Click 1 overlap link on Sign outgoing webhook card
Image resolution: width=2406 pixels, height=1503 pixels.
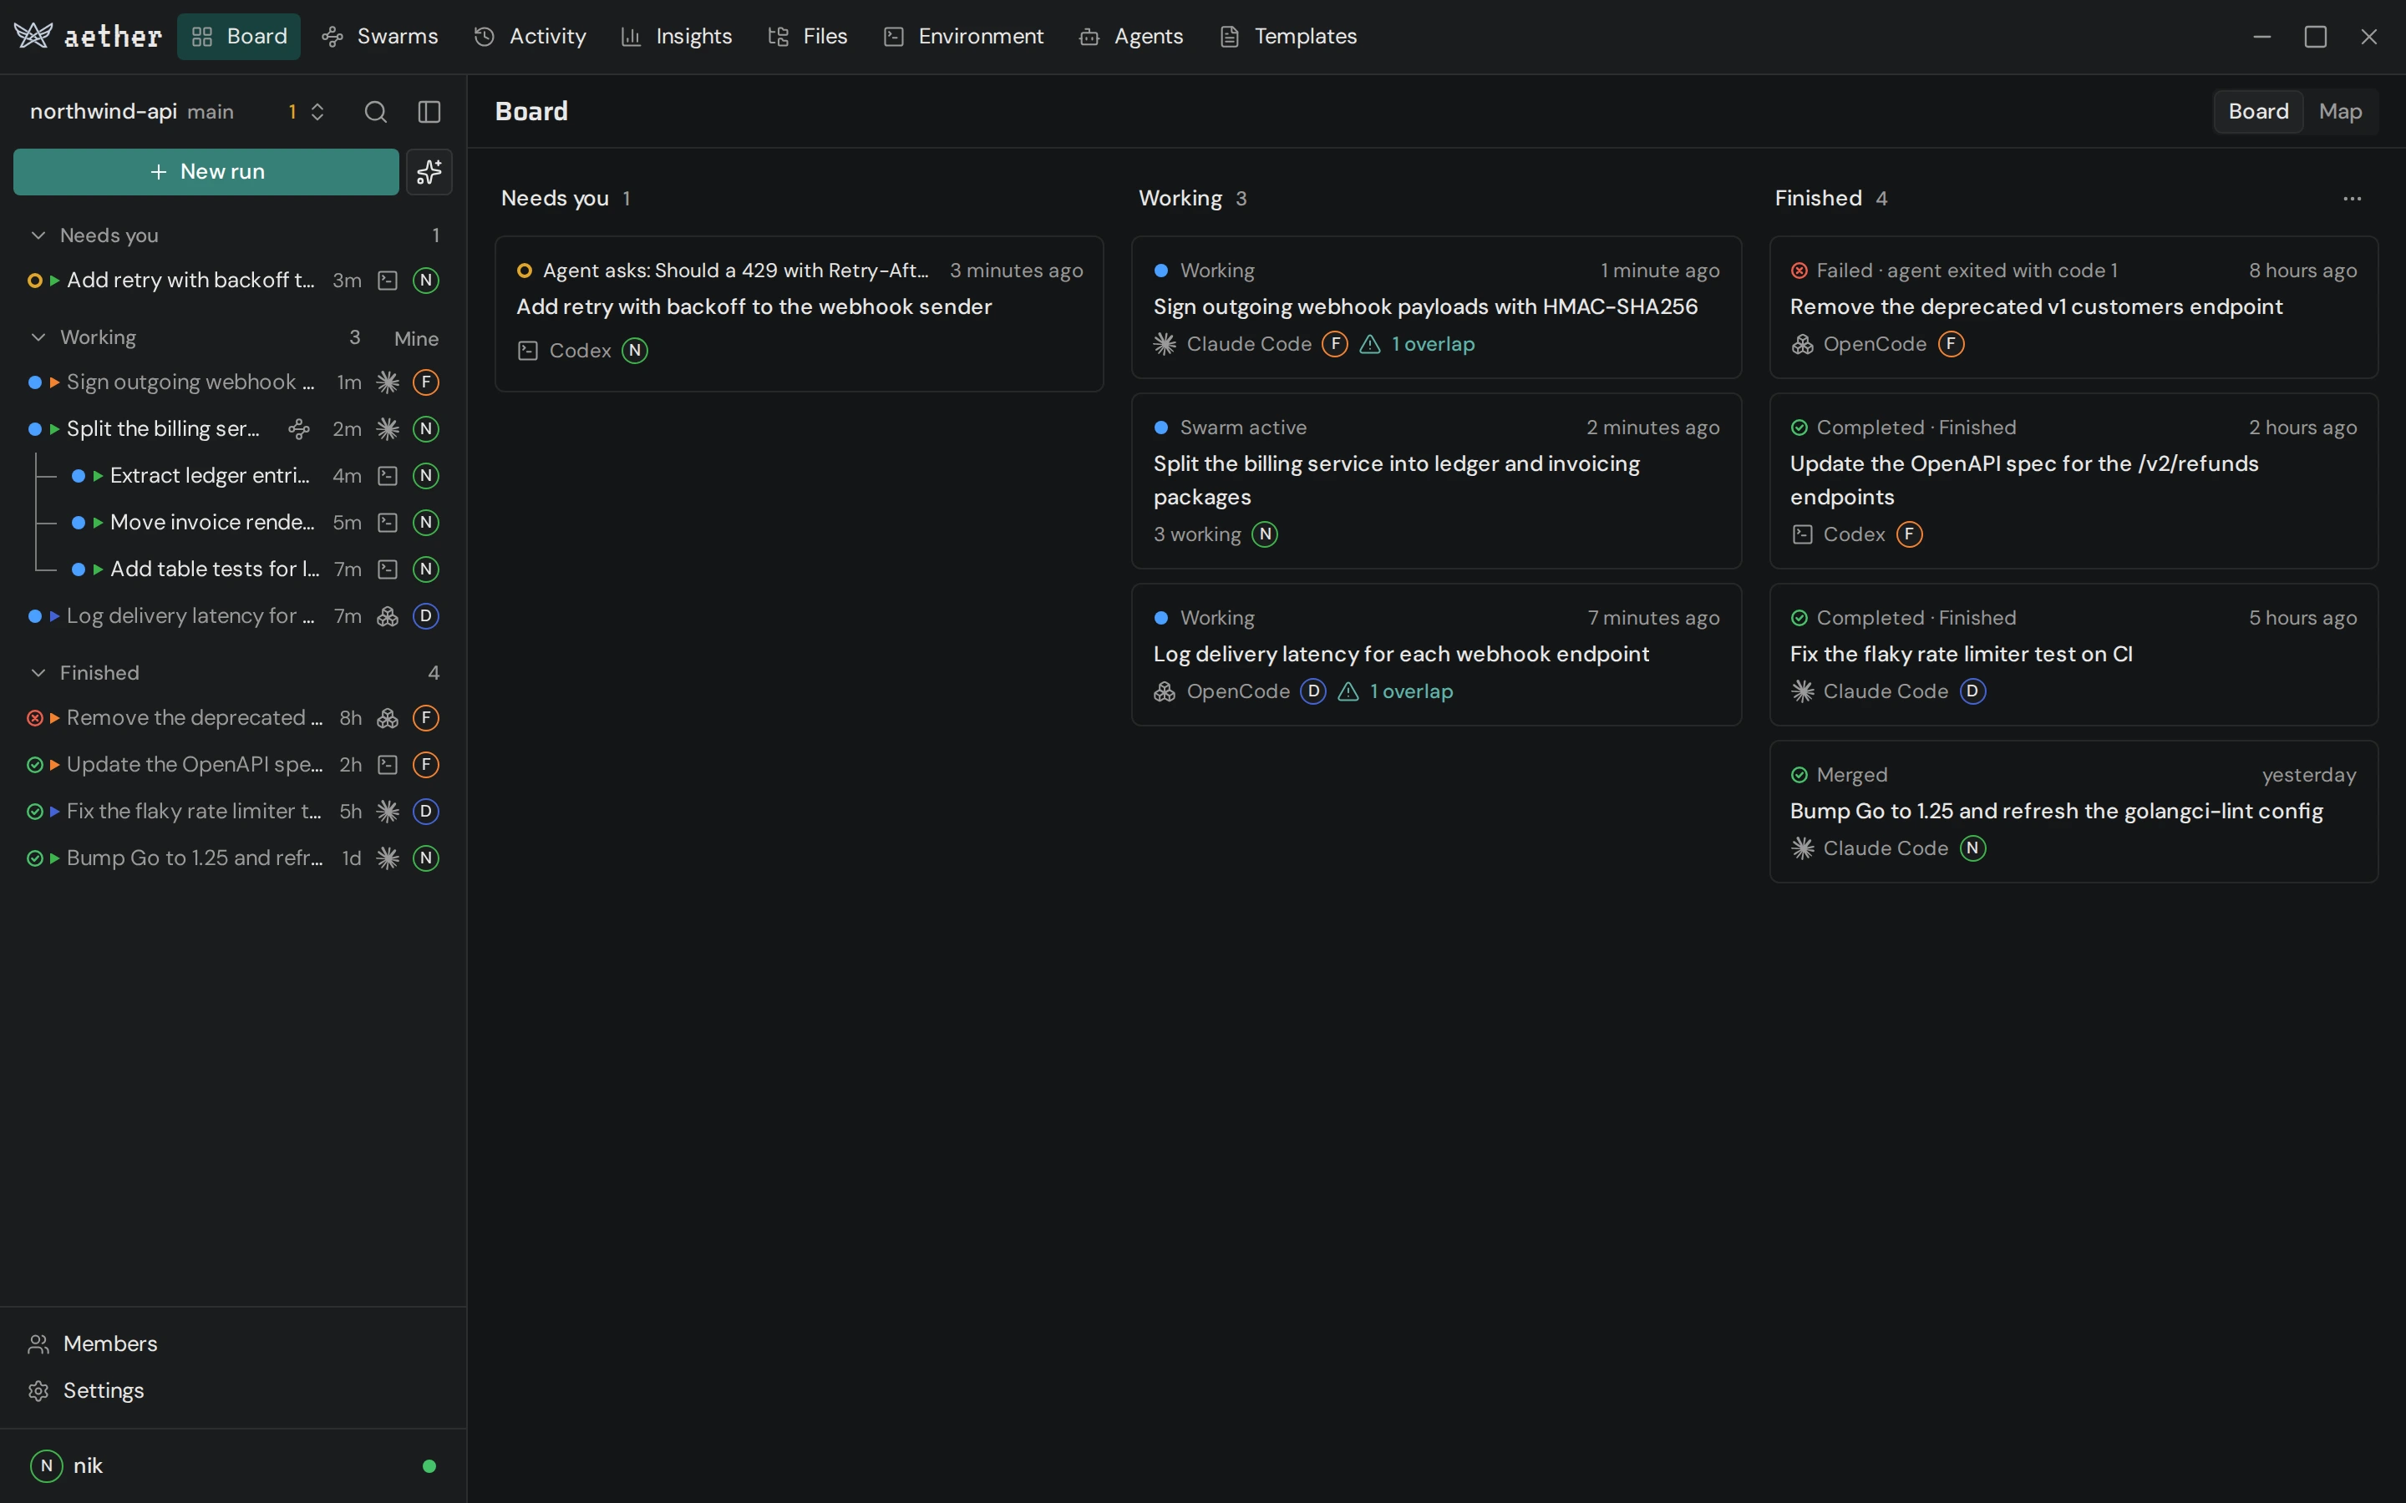coord(1433,344)
